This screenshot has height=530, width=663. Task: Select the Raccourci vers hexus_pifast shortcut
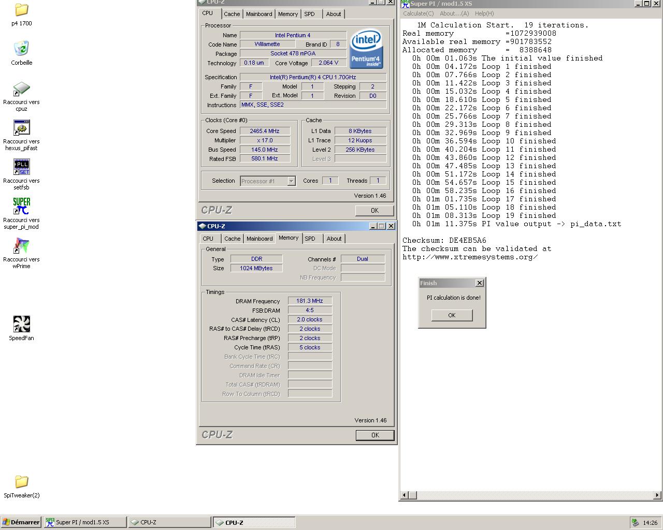click(x=21, y=127)
